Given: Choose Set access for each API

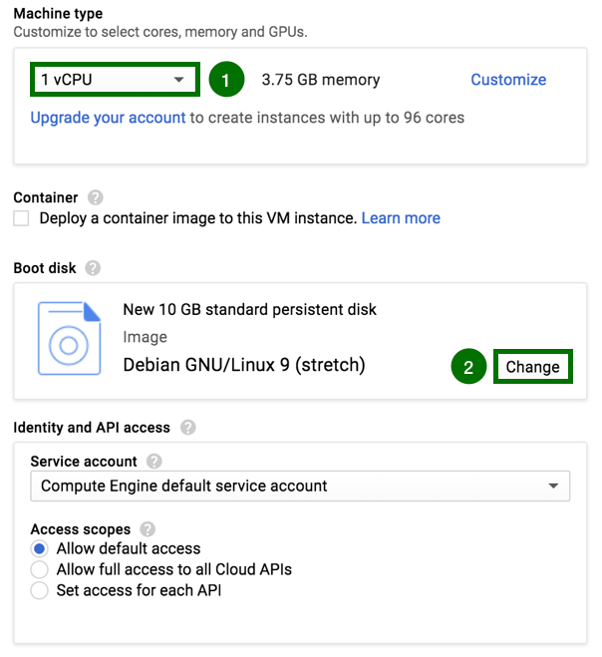Looking at the screenshot, I should pos(40,590).
